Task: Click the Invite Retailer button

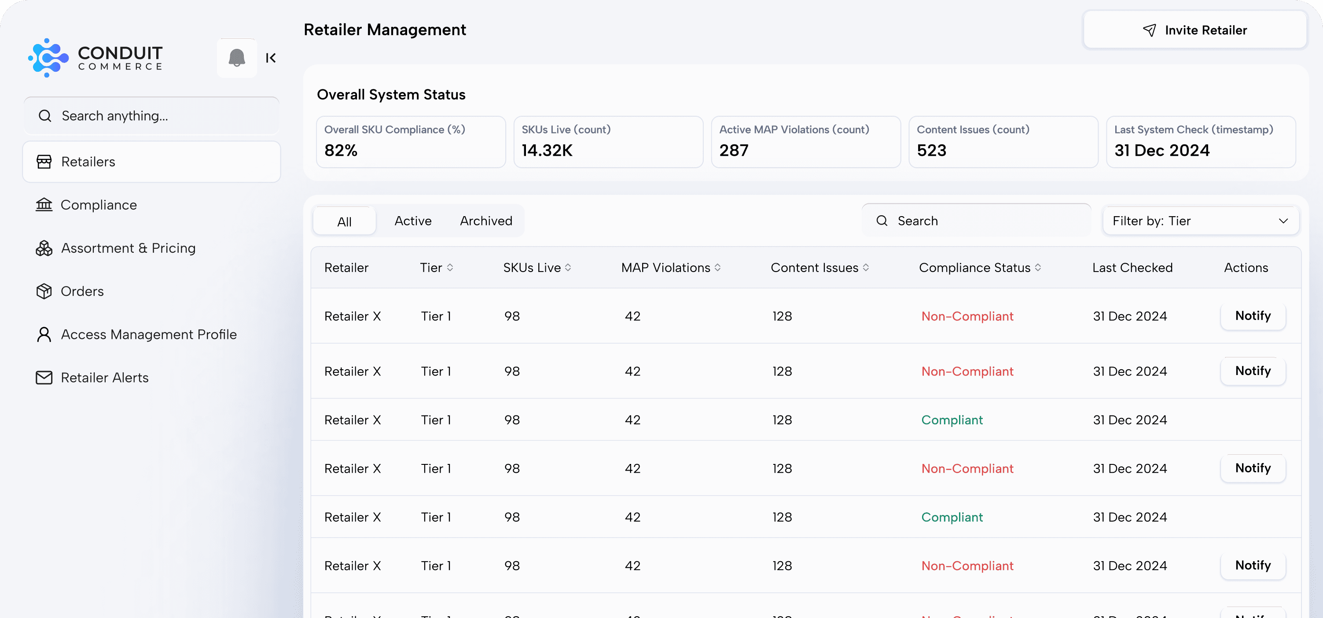Action: point(1194,30)
